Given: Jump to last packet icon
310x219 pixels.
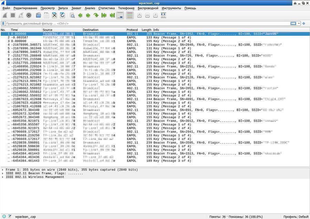Looking at the screenshot, I should [112, 15].
